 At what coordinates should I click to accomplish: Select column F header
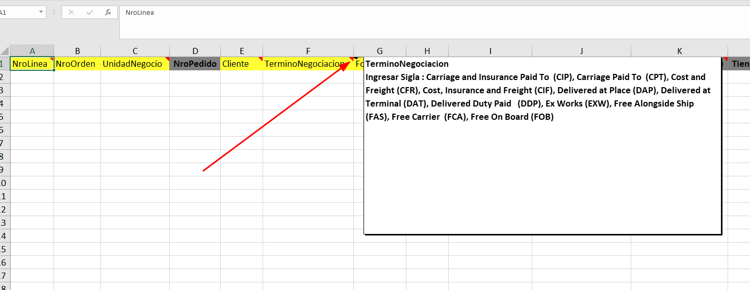[x=308, y=51]
